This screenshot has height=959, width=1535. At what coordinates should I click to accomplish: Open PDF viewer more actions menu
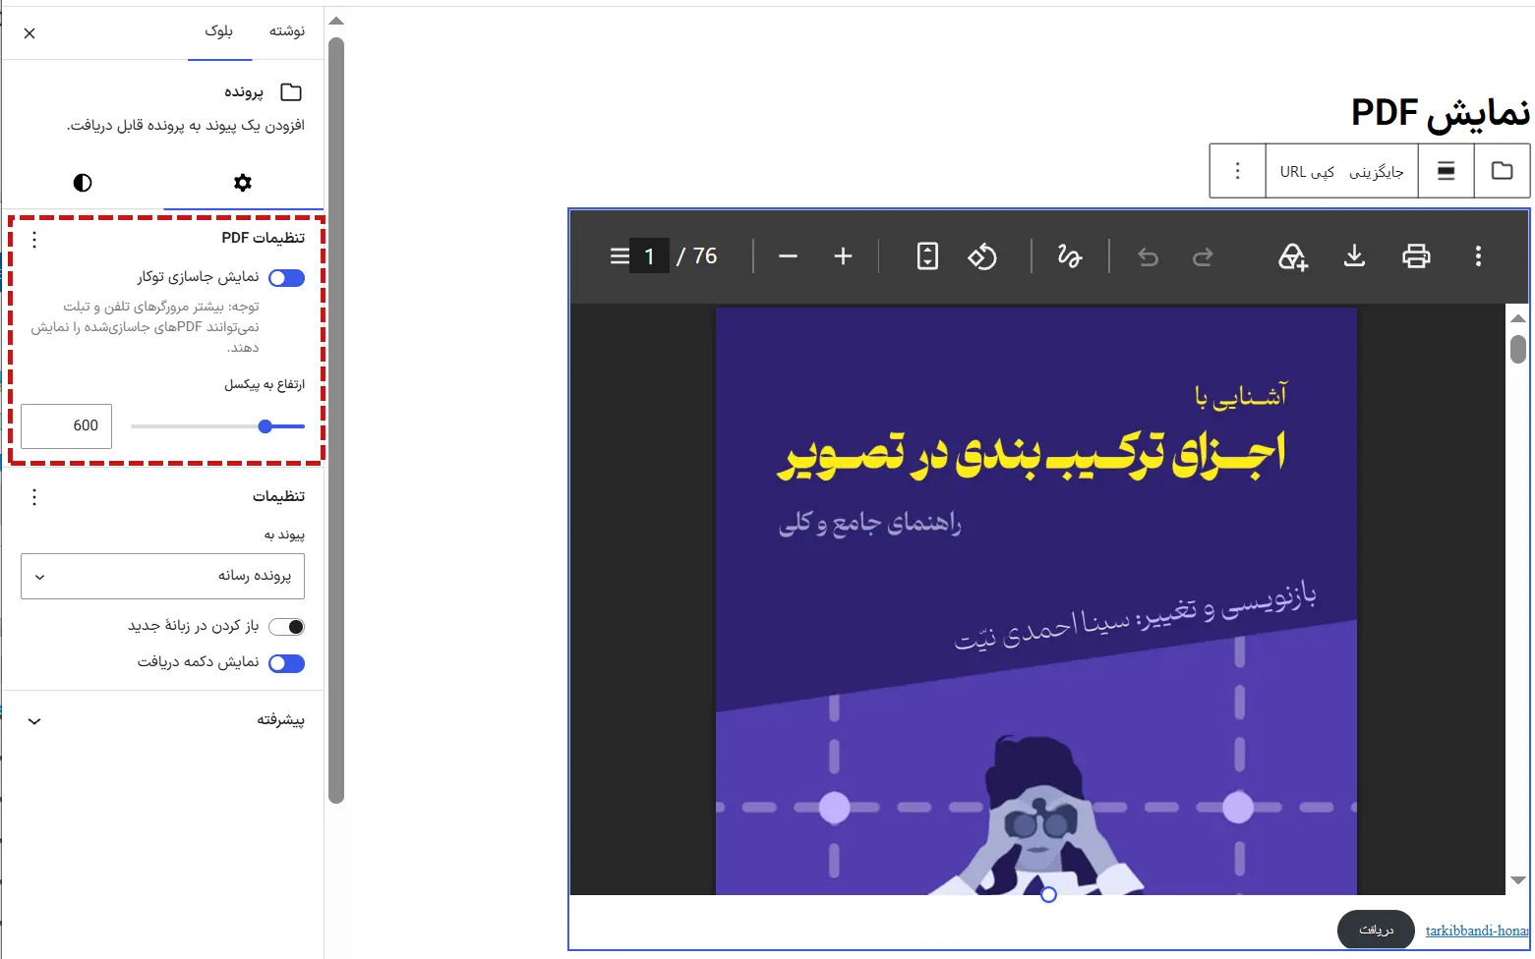point(1478,256)
